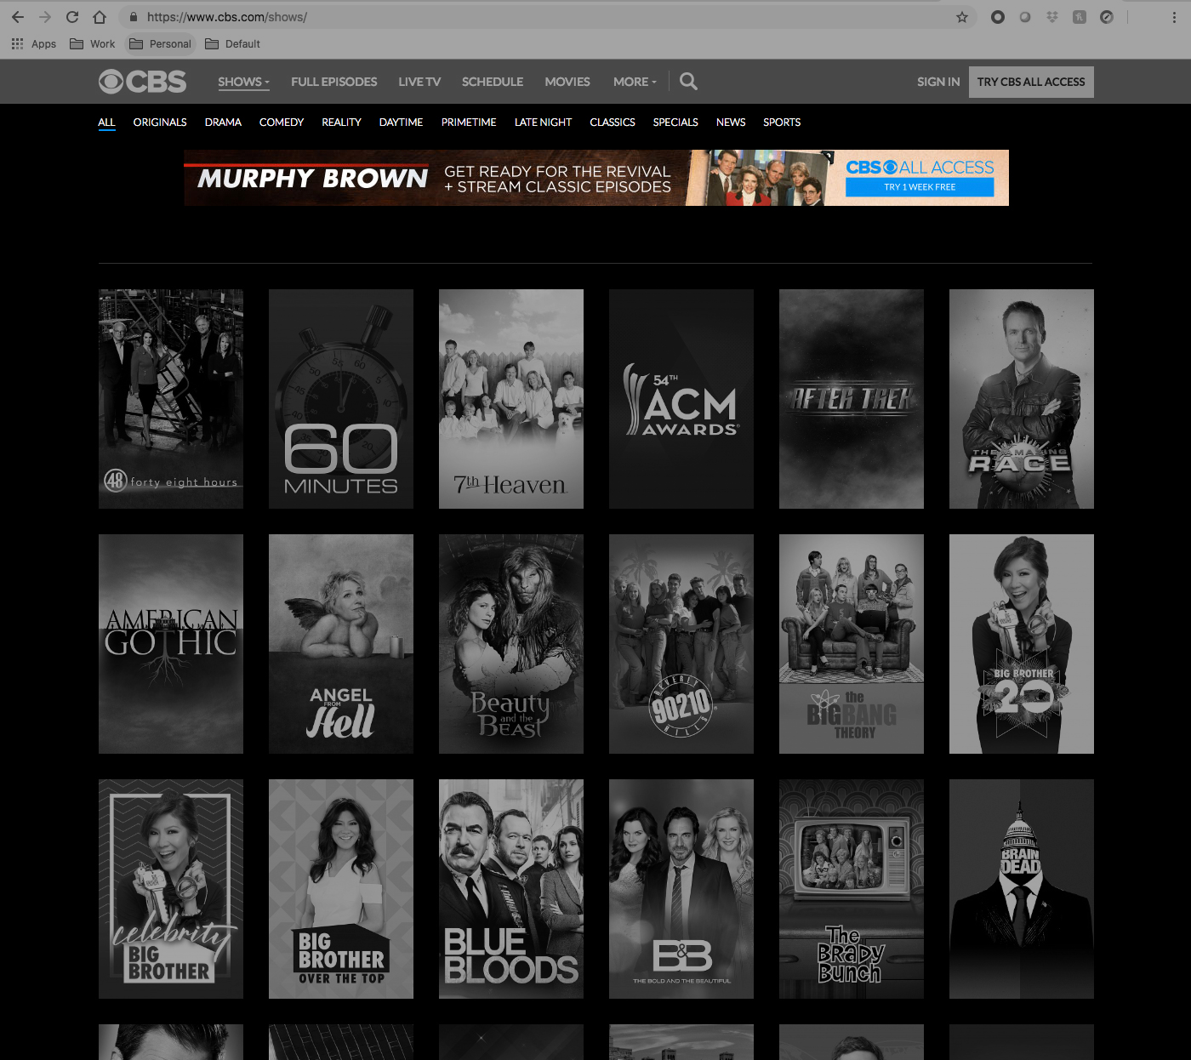The width and height of the screenshot is (1191, 1060).
Task: Open The Amazing Race poster
Action: (x=1022, y=399)
